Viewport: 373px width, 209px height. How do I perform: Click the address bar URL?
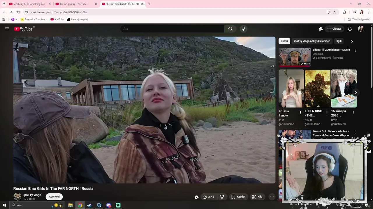pos(59,12)
